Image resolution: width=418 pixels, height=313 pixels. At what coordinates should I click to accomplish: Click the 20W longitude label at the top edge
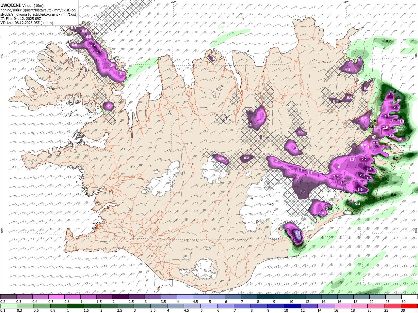point(174,2)
